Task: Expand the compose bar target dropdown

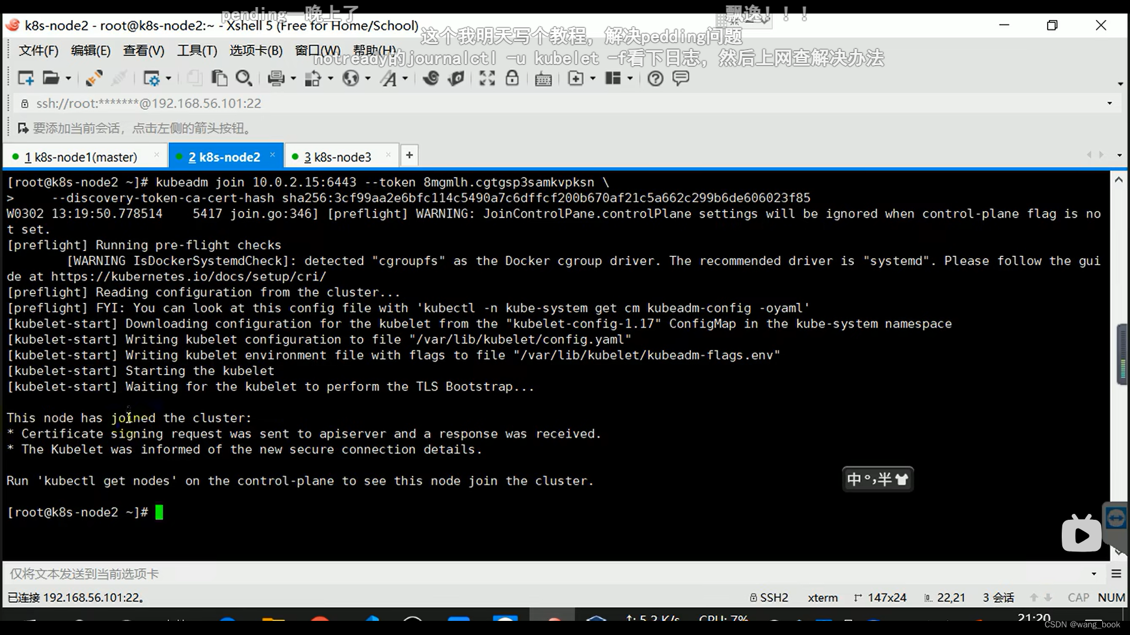Action: 1094,574
